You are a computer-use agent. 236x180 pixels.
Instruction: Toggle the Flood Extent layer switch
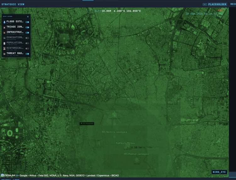[27, 22]
